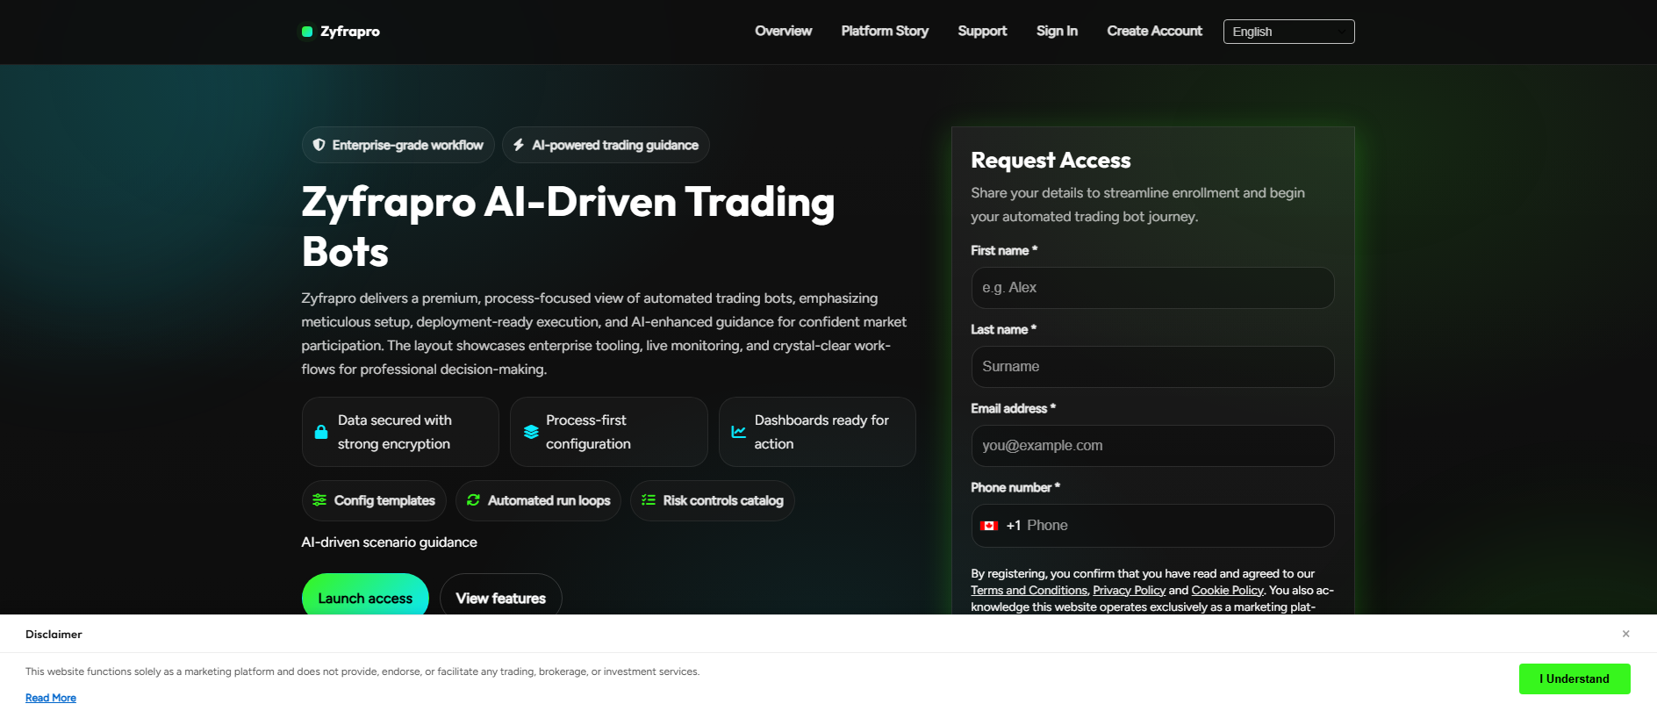Go to Platform Story in the navigation
The width and height of the screenshot is (1657, 718).
point(885,31)
